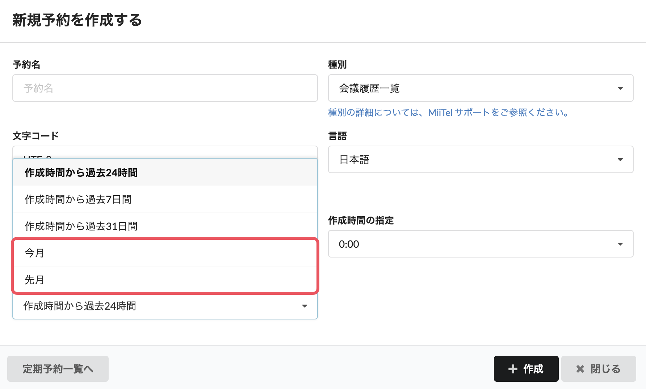
Task: Choose 今月 from the period list
Action: pos(165,253)
